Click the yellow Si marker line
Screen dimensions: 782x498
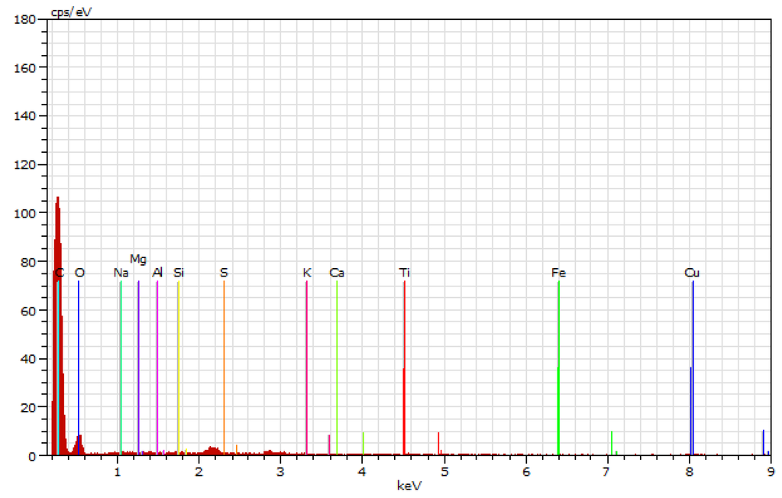(178, 367)
